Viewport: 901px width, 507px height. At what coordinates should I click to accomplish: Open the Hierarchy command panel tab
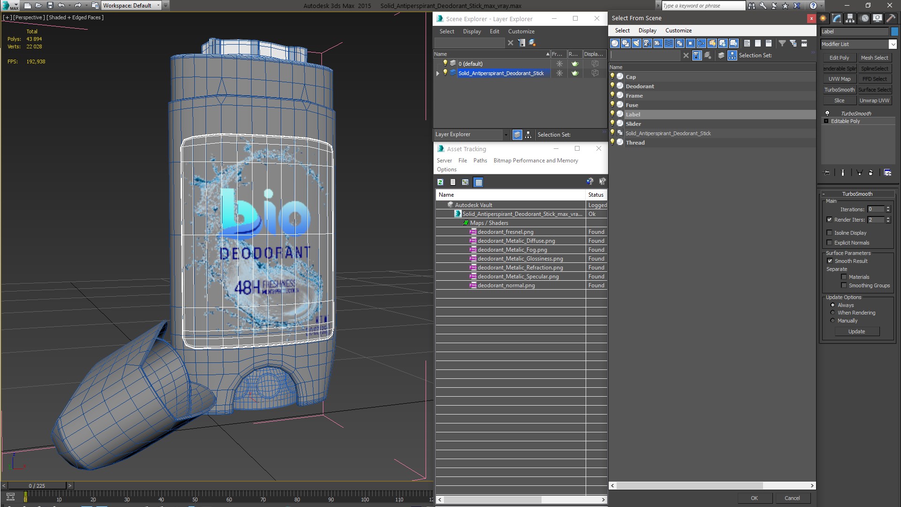click(x=850, y=18)
